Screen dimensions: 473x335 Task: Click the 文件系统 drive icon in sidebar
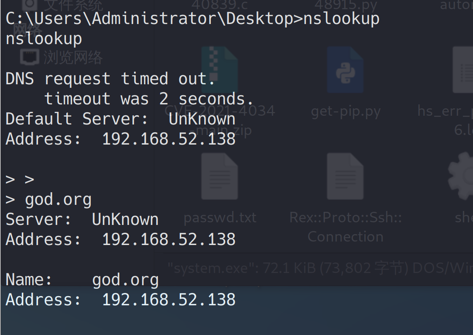30,4
